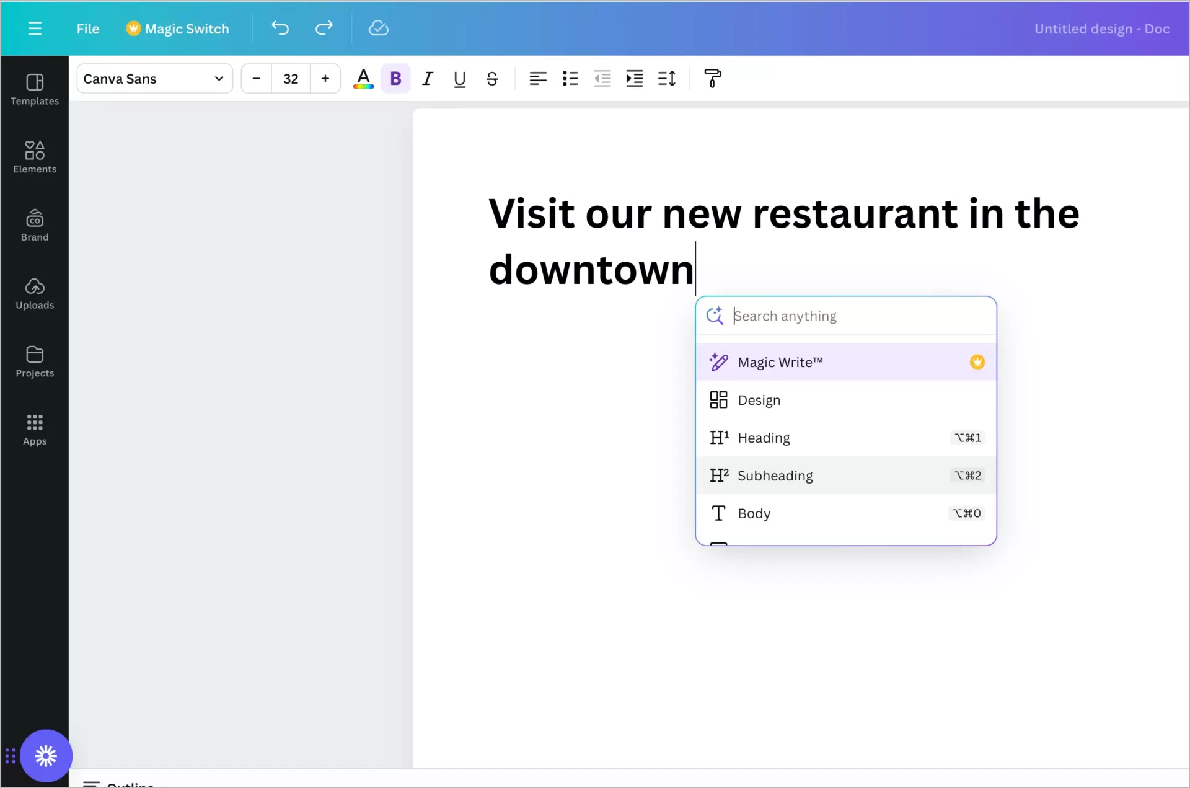Toggle text alignment left option
The height and width of the screenshot is (788, 1190).
click(x=536, y=79)
